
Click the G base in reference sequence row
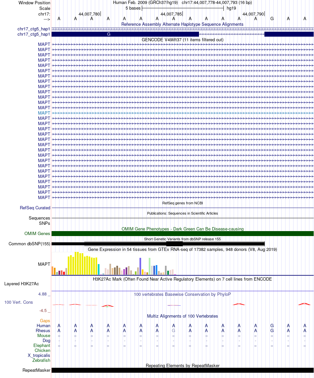(272, 18)
